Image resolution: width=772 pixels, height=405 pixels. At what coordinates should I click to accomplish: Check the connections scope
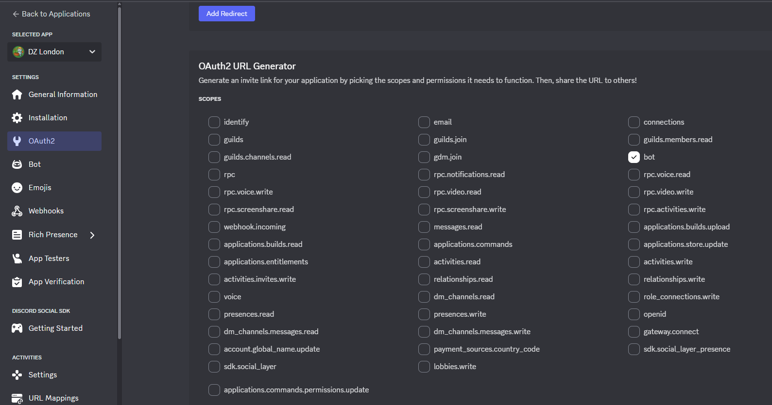(634, 122)
